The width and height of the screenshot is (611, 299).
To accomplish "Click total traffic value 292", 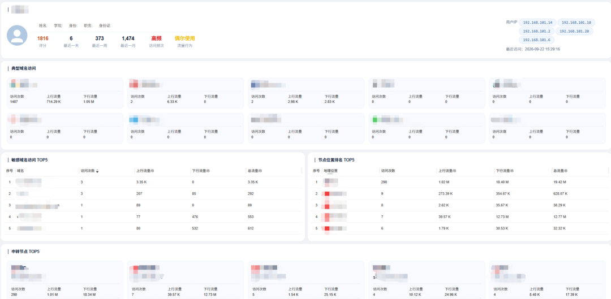I will [251, 193].
